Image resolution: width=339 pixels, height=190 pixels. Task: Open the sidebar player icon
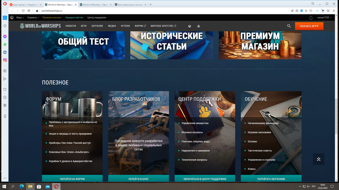tap(5, 71)
